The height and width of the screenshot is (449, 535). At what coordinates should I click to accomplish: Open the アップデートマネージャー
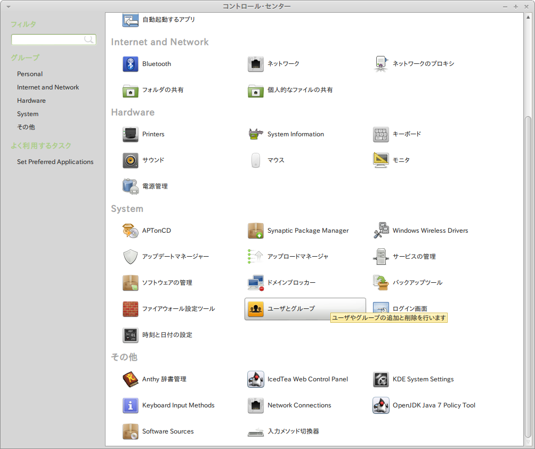[130, 257]
